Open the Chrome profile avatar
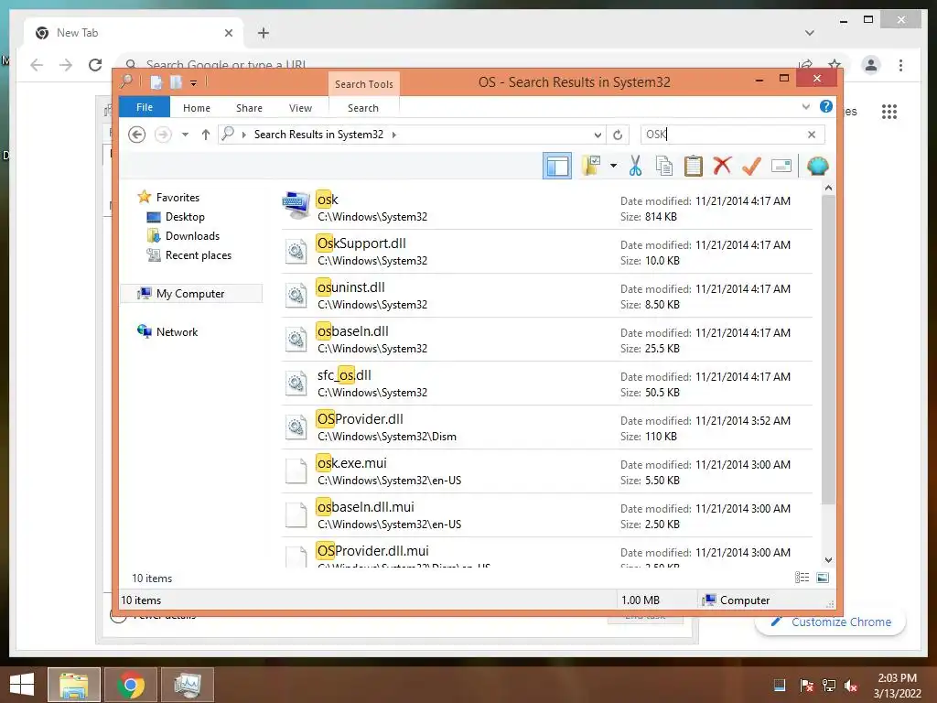Screen dimensions: 937x703 click(871, 65)
